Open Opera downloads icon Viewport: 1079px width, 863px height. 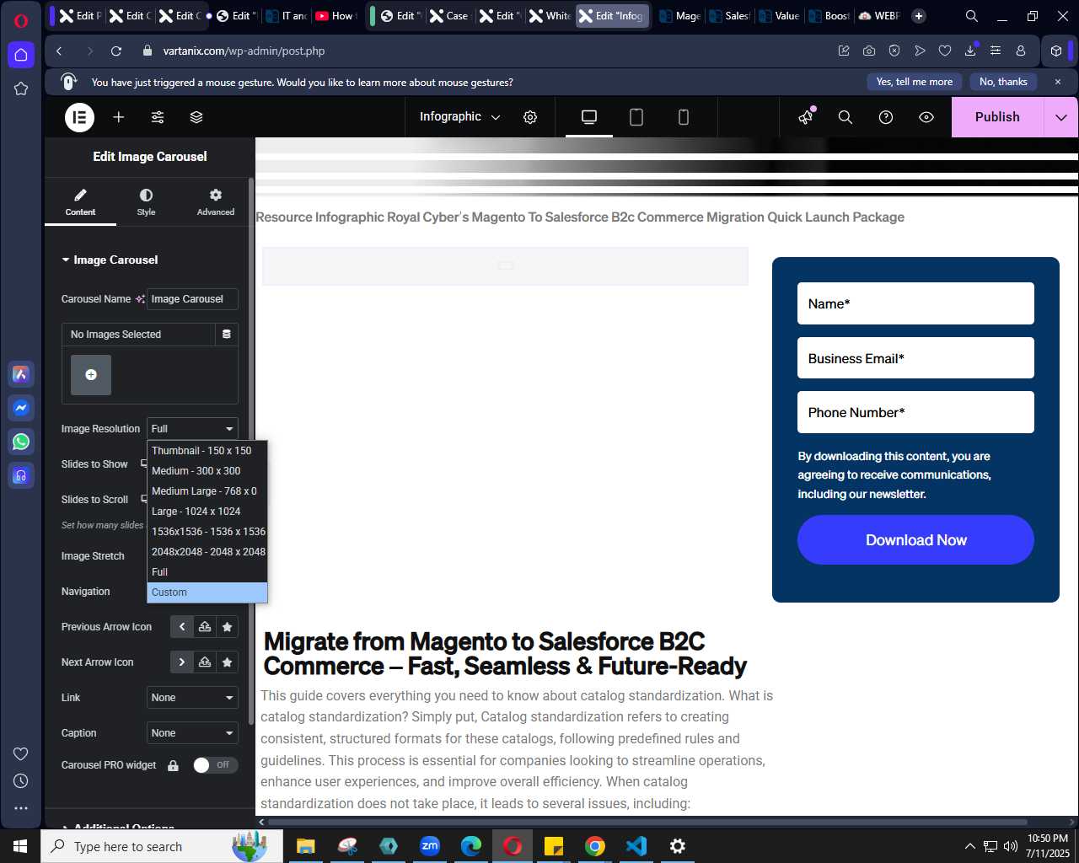point(970,51)
